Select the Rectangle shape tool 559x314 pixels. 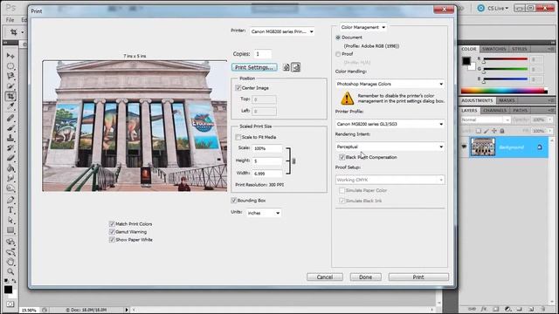click(10, 230)
